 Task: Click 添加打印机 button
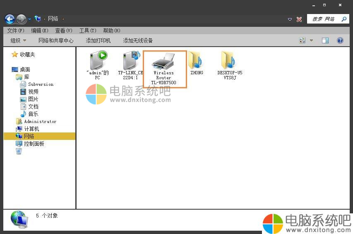click(98, 40)
